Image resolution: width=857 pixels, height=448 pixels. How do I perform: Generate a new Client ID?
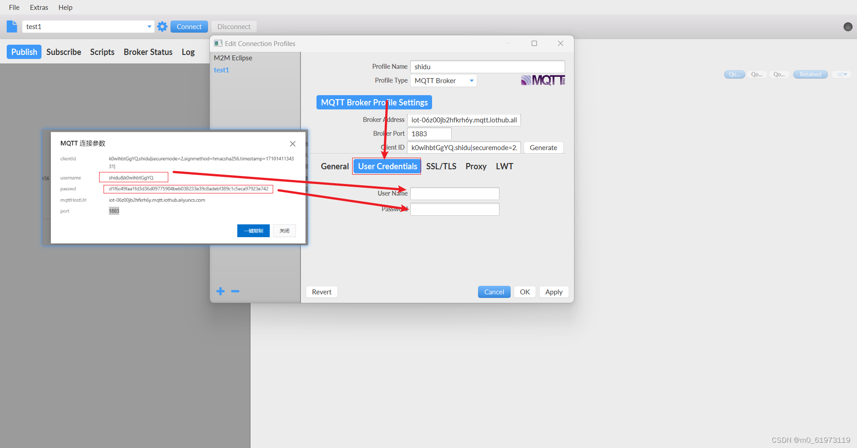tap(543, 147)
